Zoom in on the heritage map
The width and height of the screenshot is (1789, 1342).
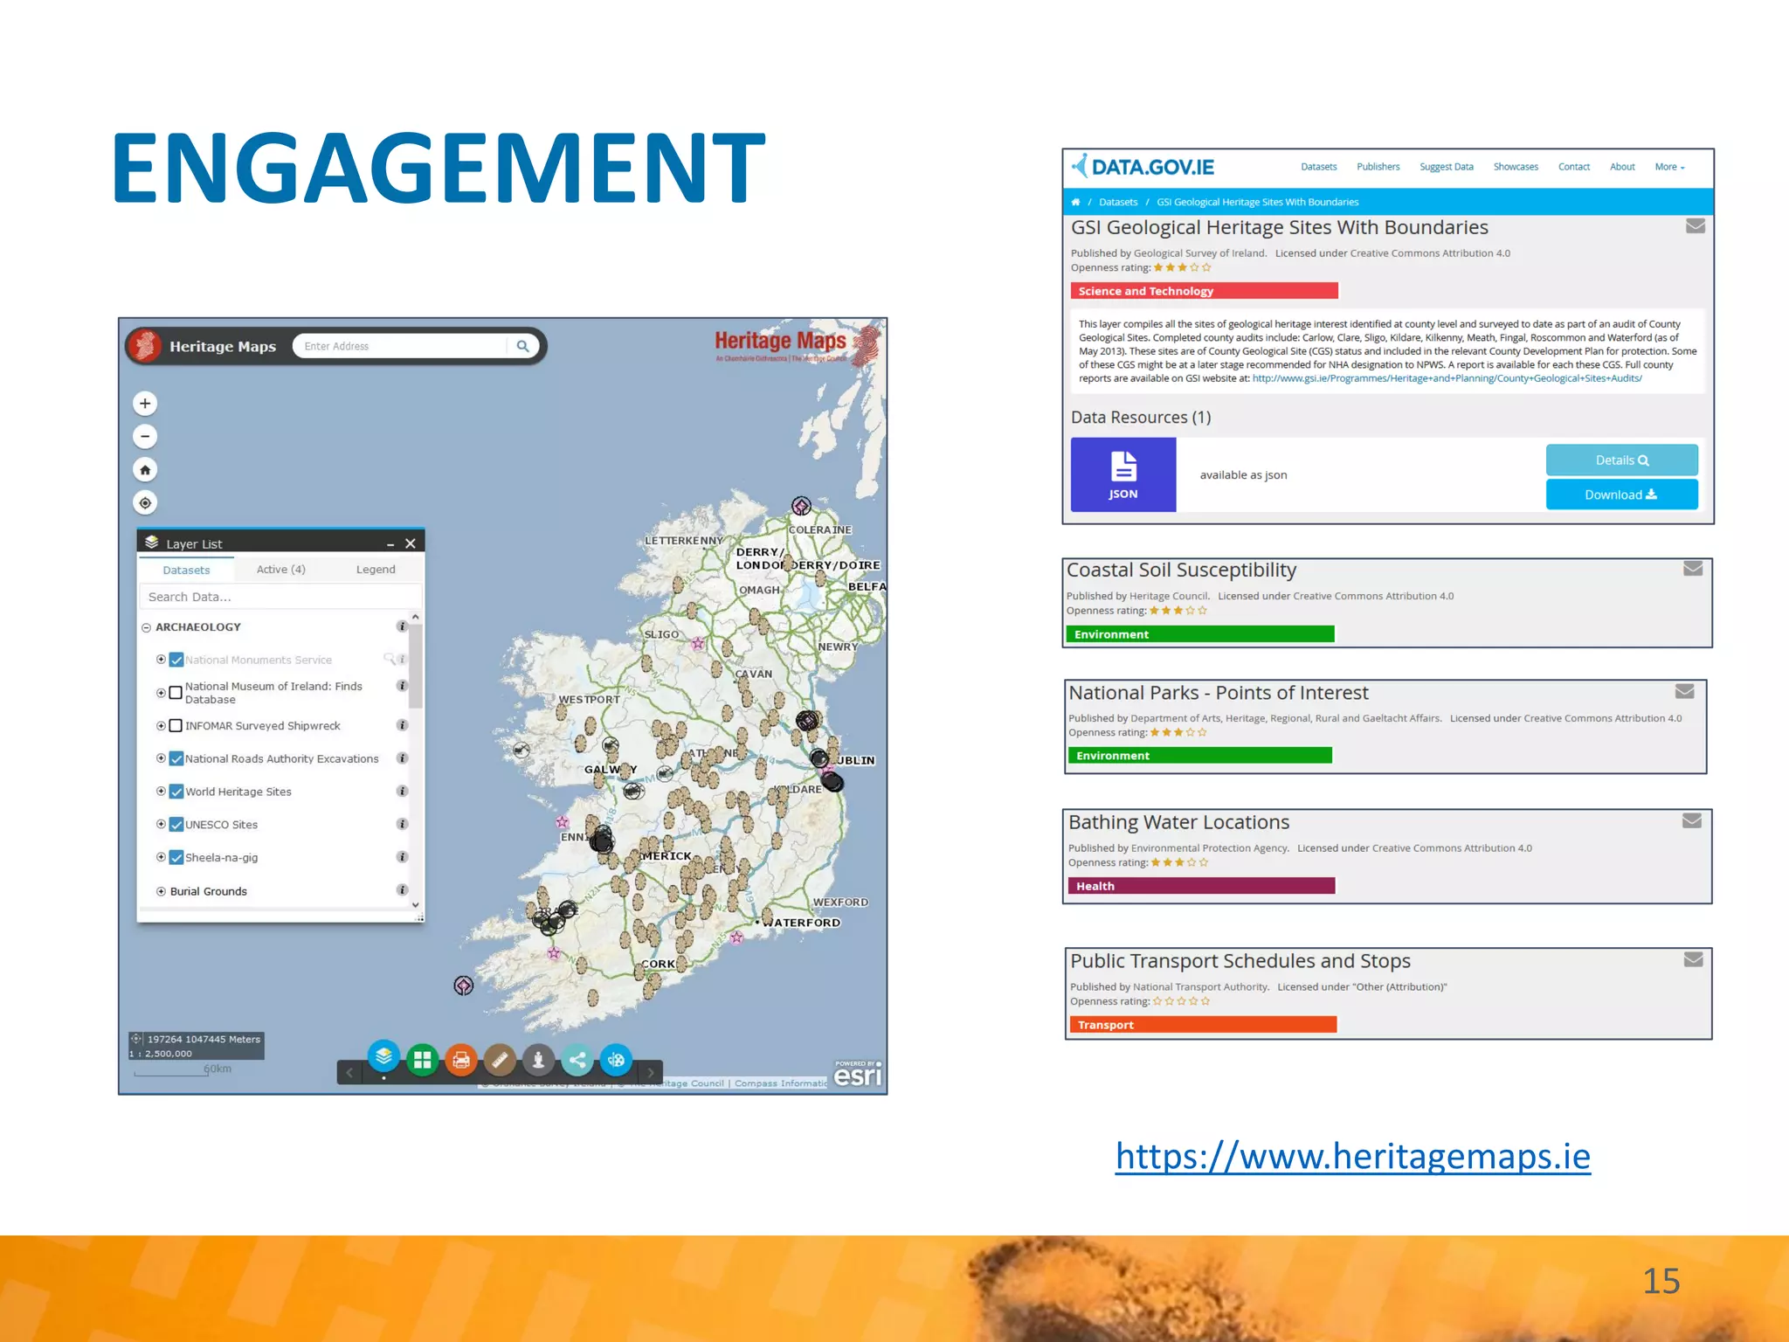pos(145,404)
